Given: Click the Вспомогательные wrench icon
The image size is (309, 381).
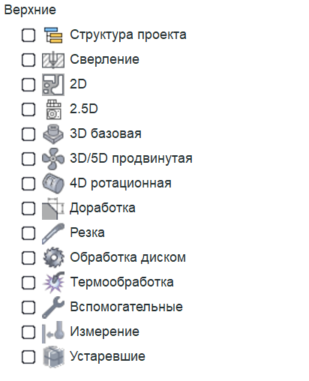Looking at the screenshot, I should (x=53, y=307).
